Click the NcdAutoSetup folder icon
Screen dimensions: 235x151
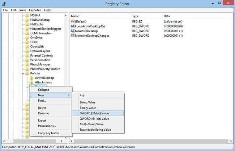pos(27,20)
